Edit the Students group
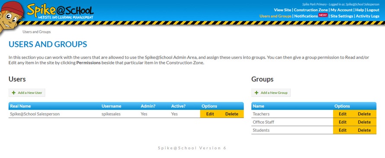This screenshot has width=385, height=158. click(343, 130)
